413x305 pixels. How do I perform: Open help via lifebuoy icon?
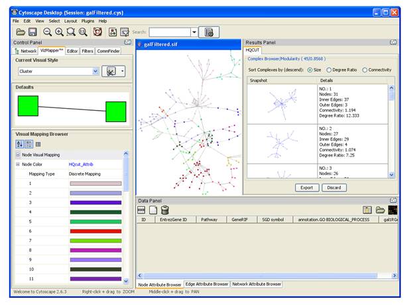[97, 32]
